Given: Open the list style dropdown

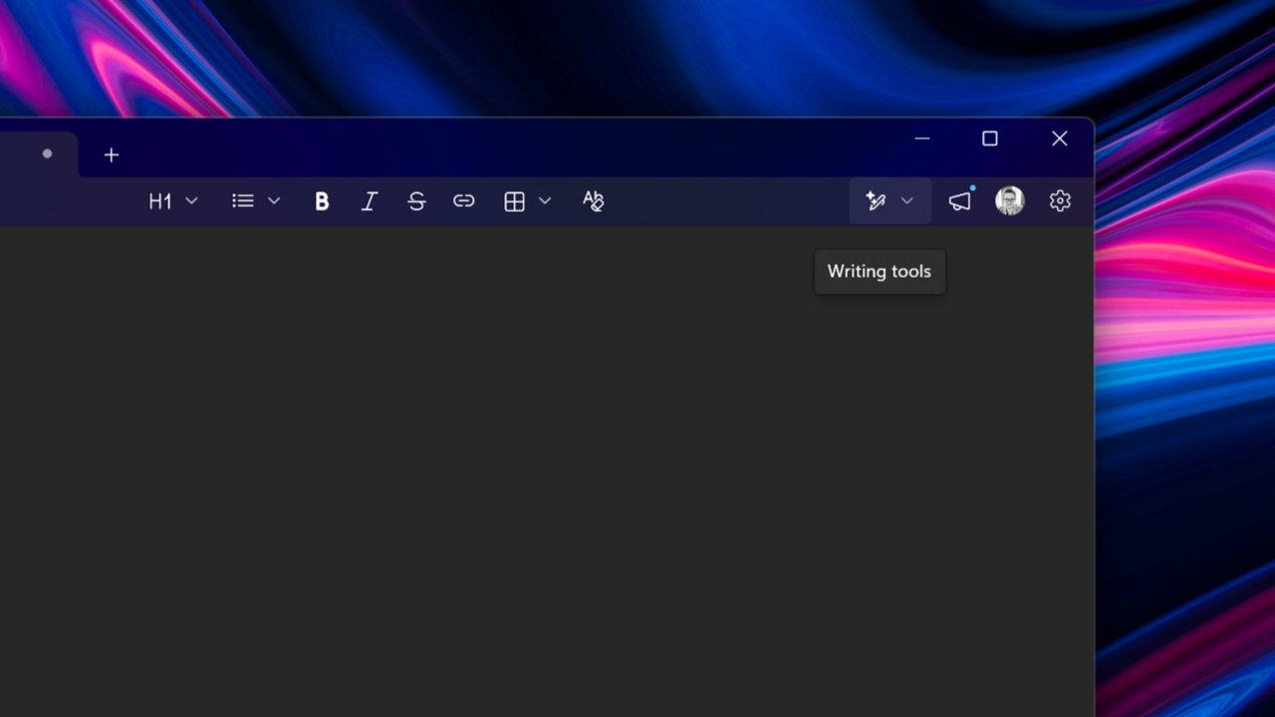Looking at the screenshot, I should [x=274, y=200].
